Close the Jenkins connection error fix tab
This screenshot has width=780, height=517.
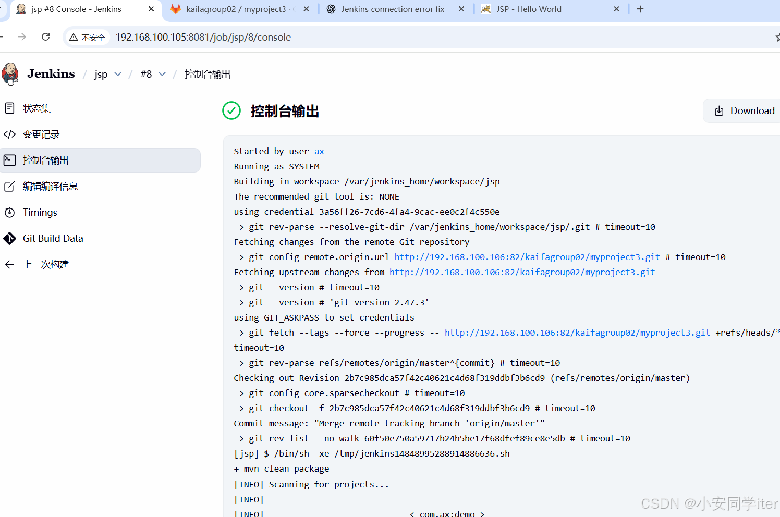coord(461,9)
